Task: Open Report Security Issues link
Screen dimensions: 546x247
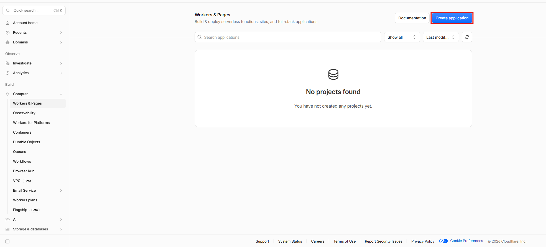Action: pyautogui.click(x=383, y=241)
